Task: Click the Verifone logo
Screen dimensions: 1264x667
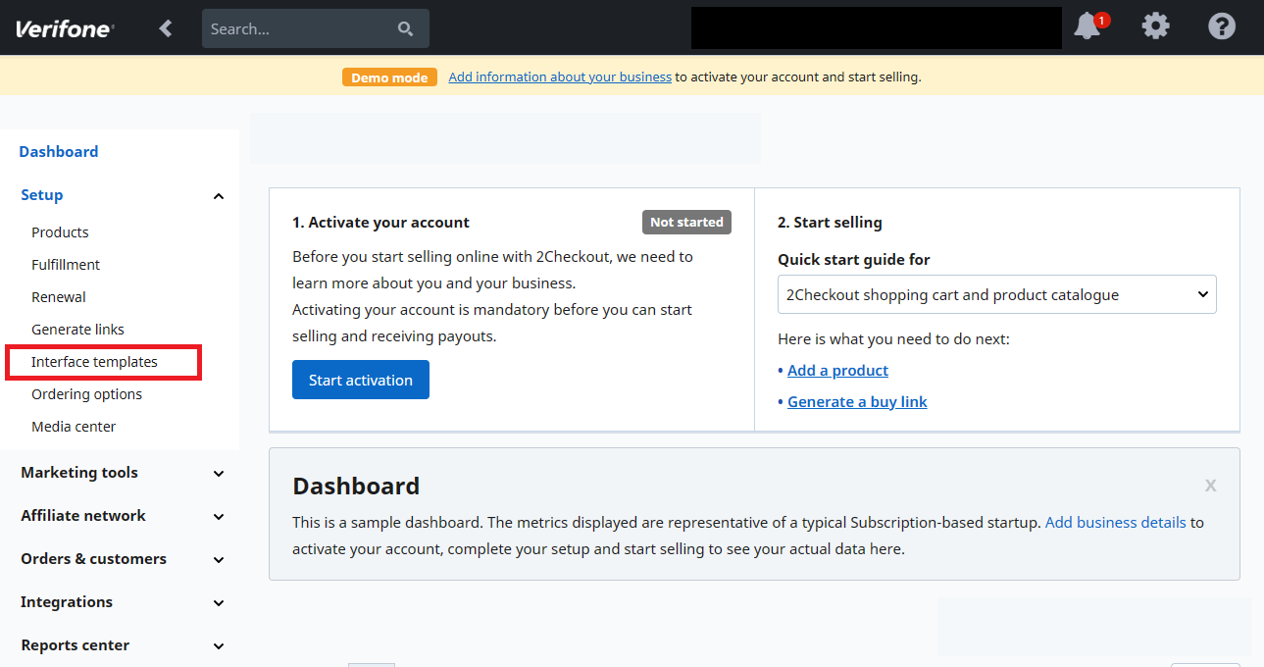Action: point(62,27)
